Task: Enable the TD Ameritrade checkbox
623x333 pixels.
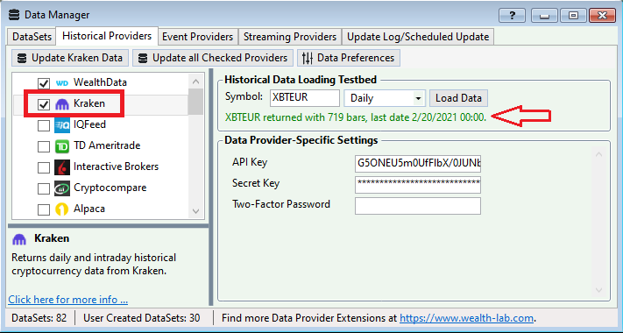Action: [x=44, y=146]
